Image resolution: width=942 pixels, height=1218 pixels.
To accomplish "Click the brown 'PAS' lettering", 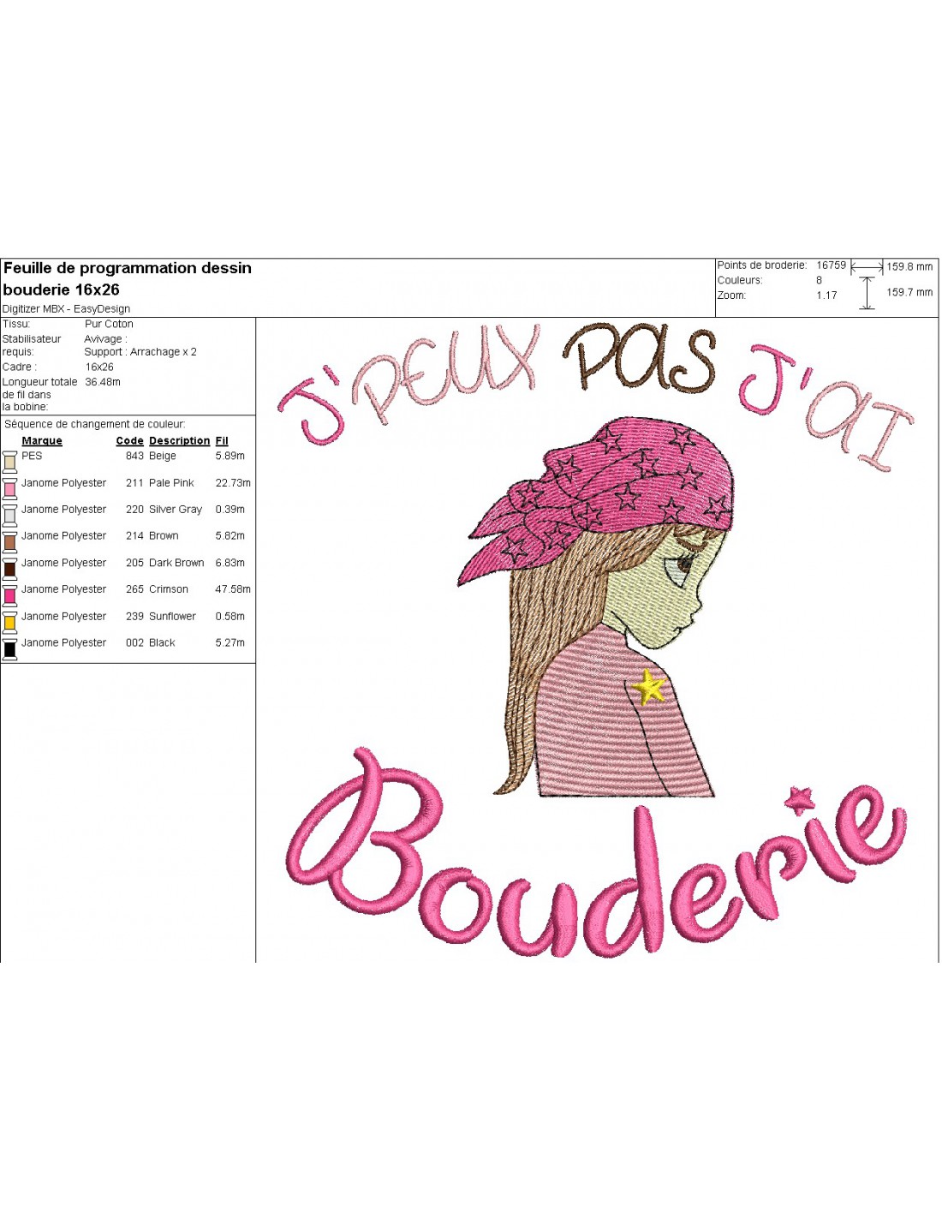I will (639, 358).
